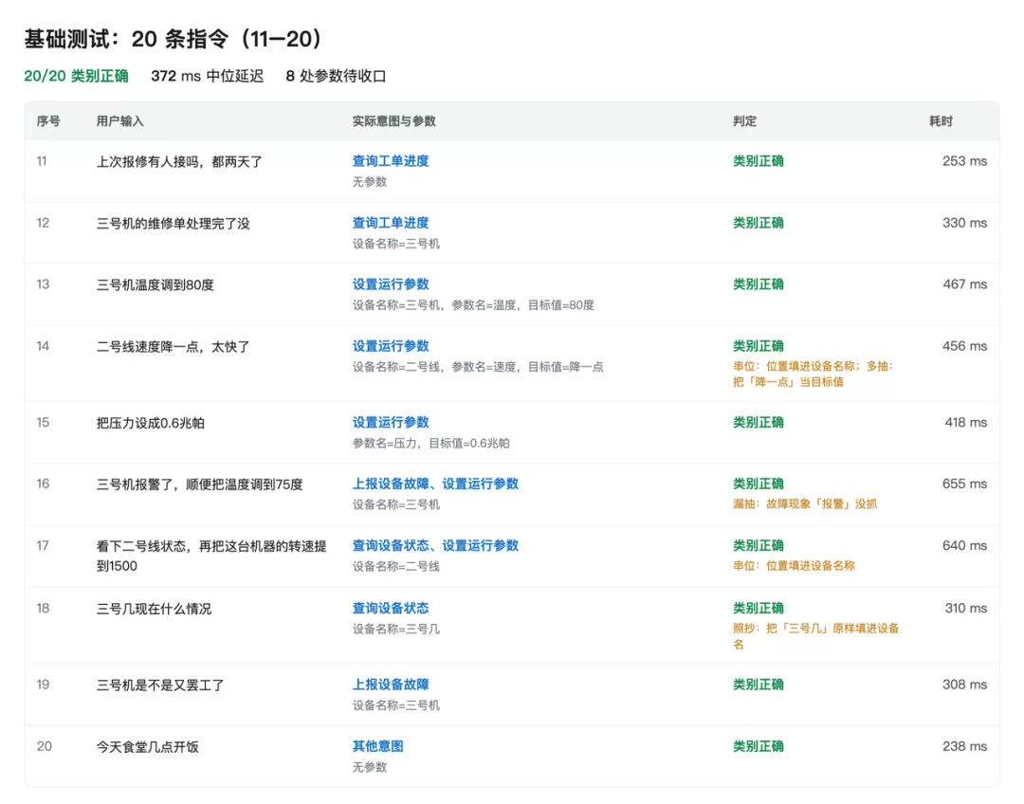Select user input 三号机报警了，顺便把温度调到75度

coord(200,484)
